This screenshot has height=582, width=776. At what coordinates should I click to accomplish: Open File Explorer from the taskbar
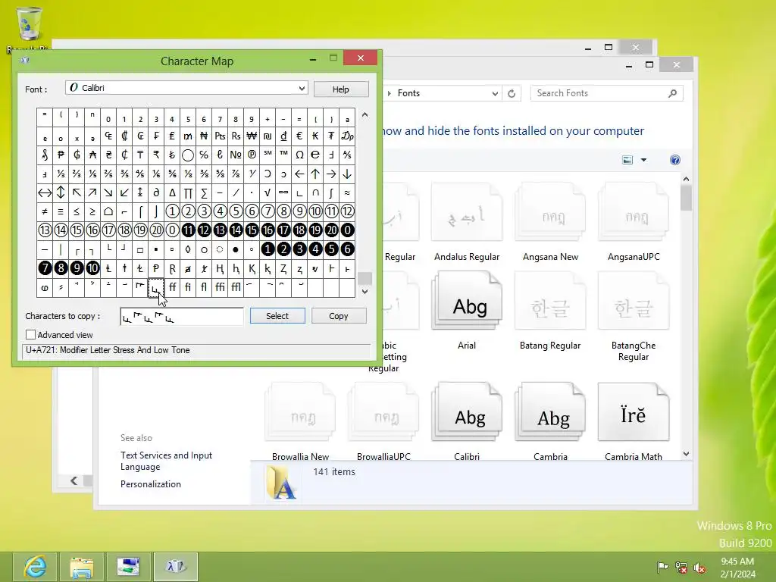82,567
